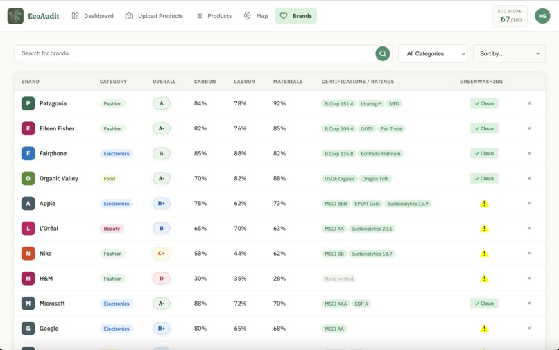Click Organic Valley's O brand icon
The width and height of the screenshot is (559, 350).
click(x=28, y=178)
